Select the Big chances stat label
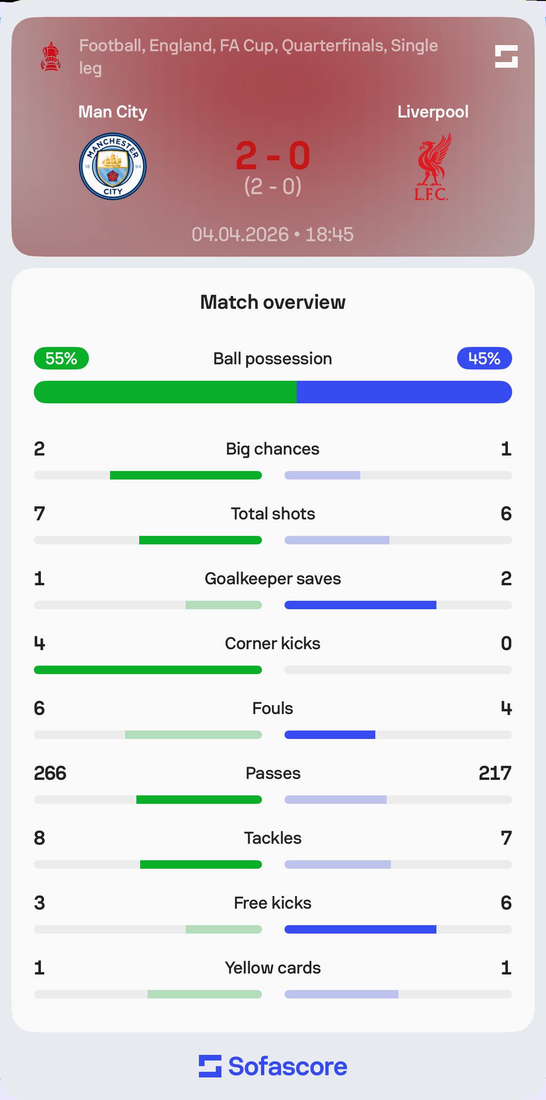Viewport: 546px width, 1100px height. point(273,449)
